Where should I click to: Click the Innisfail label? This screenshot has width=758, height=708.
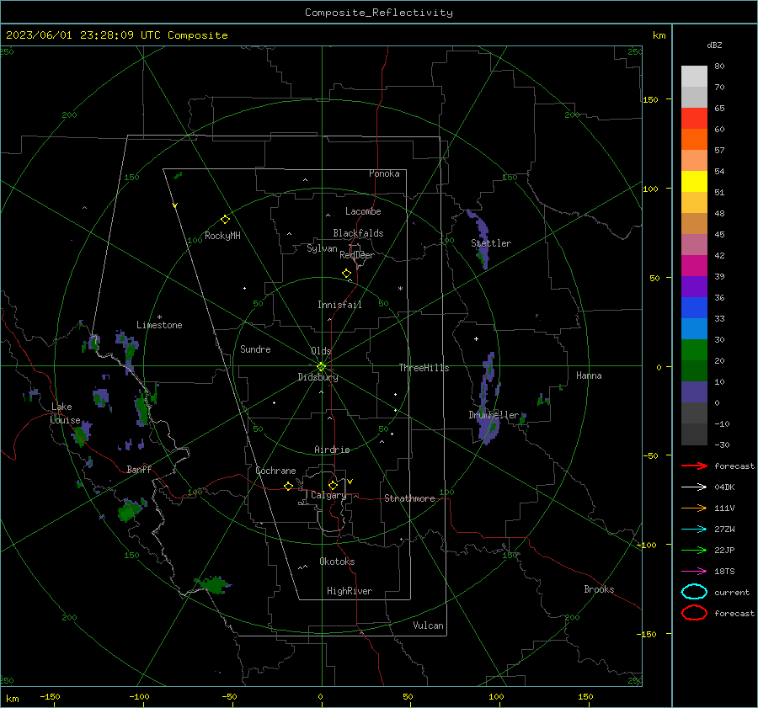(339, 305)
